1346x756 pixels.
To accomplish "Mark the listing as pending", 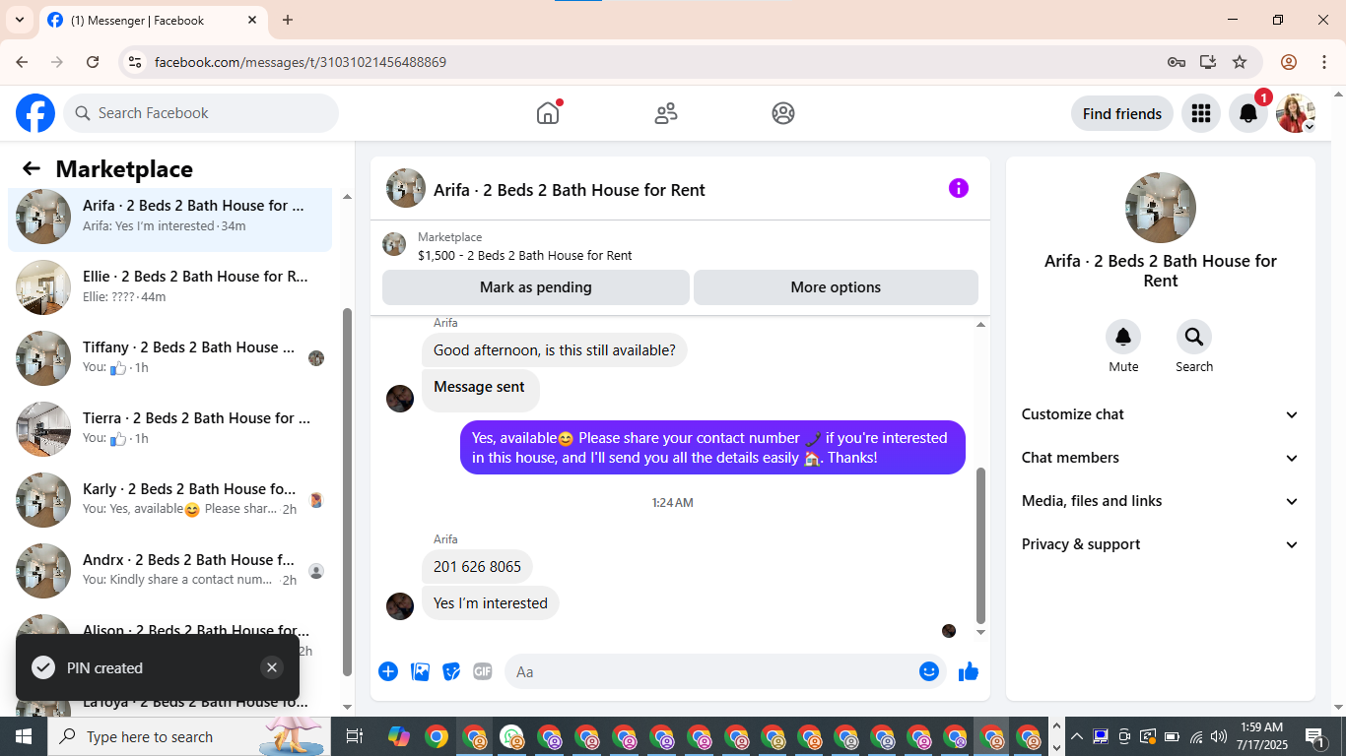I will point(536,287).
